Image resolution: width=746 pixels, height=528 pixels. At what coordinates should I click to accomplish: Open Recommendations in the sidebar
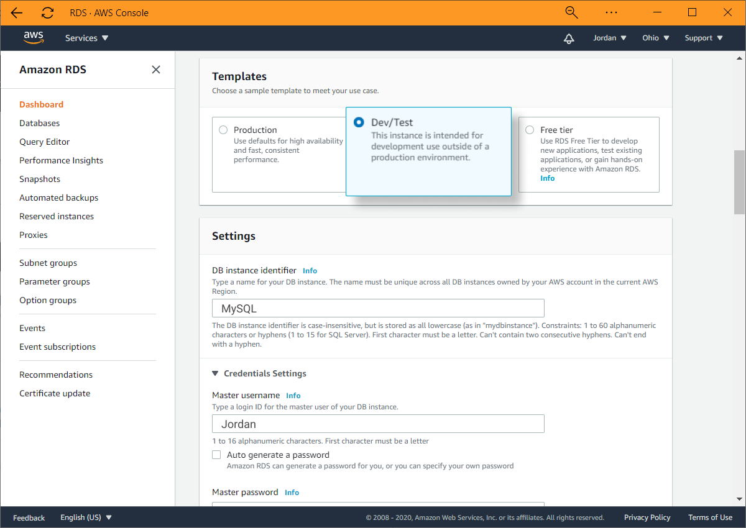56,375
